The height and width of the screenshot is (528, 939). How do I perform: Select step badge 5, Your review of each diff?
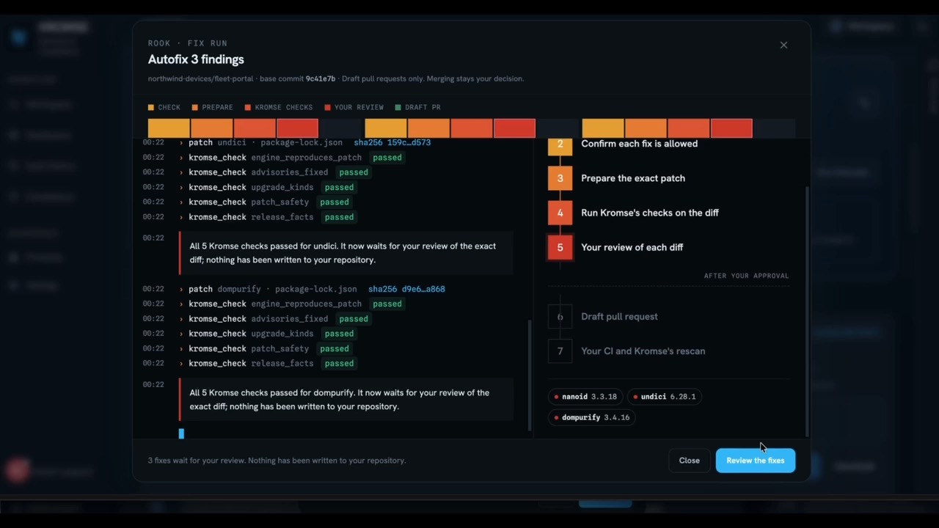point(560,247)
